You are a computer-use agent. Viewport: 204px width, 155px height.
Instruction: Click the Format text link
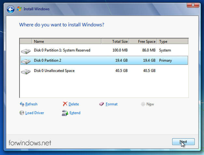click(x=112, y=104)
